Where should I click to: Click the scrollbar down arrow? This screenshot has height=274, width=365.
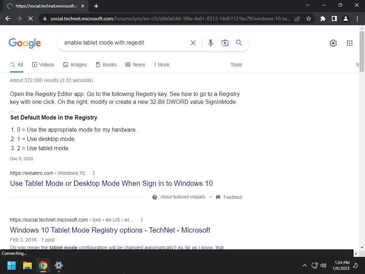pyautogui.click(x=362, y=248)
